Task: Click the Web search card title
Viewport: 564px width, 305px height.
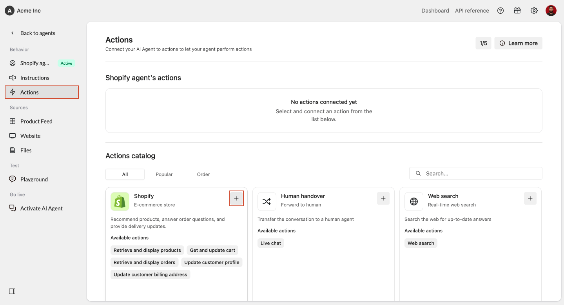Action: coord(443,196)
